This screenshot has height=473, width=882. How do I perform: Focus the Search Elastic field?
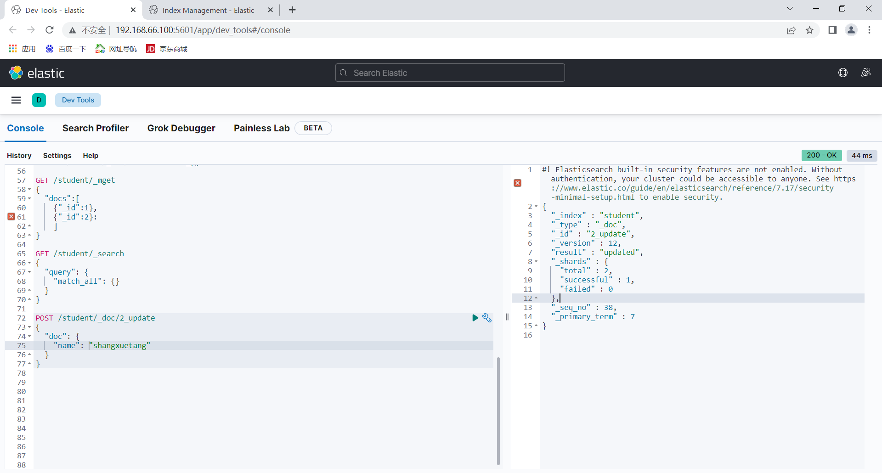450,73
